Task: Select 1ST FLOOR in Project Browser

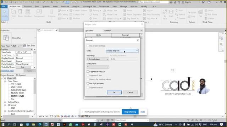Action: pos(16,84)
